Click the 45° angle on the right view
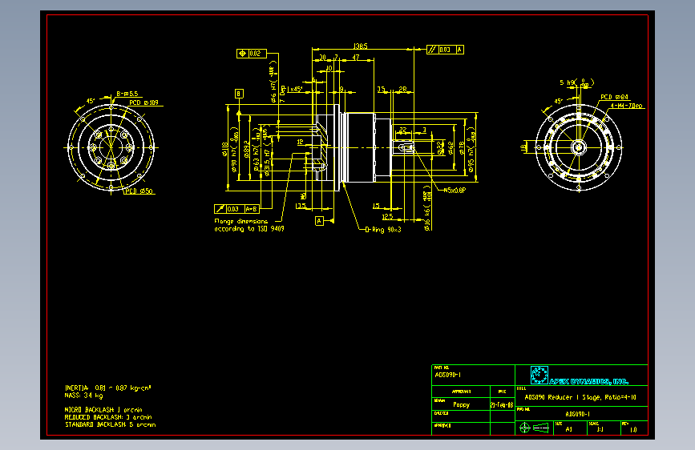695x450 pixels. [559, 101]
